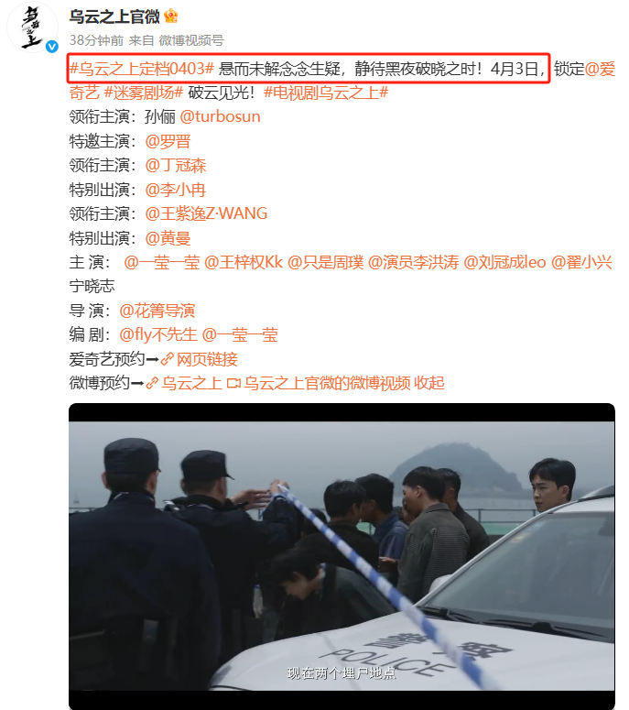The width and height of the screenshot is (629, 710).
Task: Visit @王紫逸Z·WANG profile
Action: (x=206, y=213)
